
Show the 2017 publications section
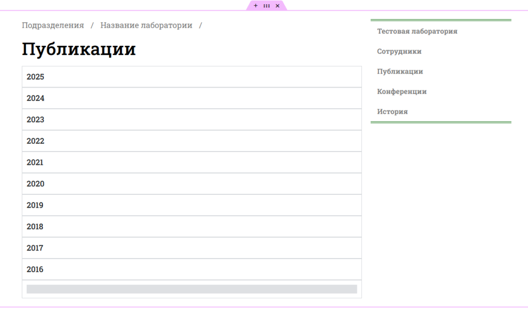click(x=191, y=248)
